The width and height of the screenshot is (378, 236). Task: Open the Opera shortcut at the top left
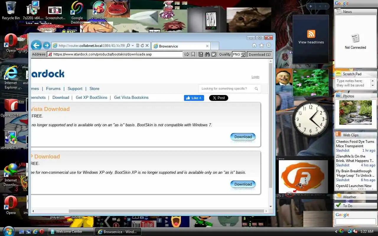coord(11,43)
